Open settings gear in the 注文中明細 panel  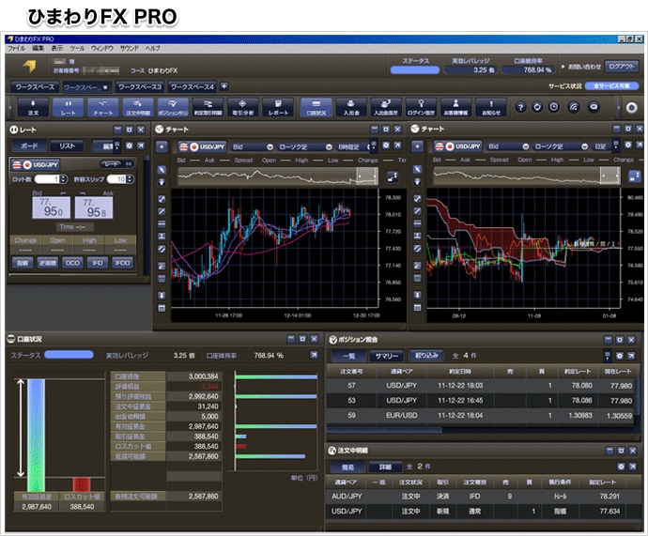(x=621, y=467)
